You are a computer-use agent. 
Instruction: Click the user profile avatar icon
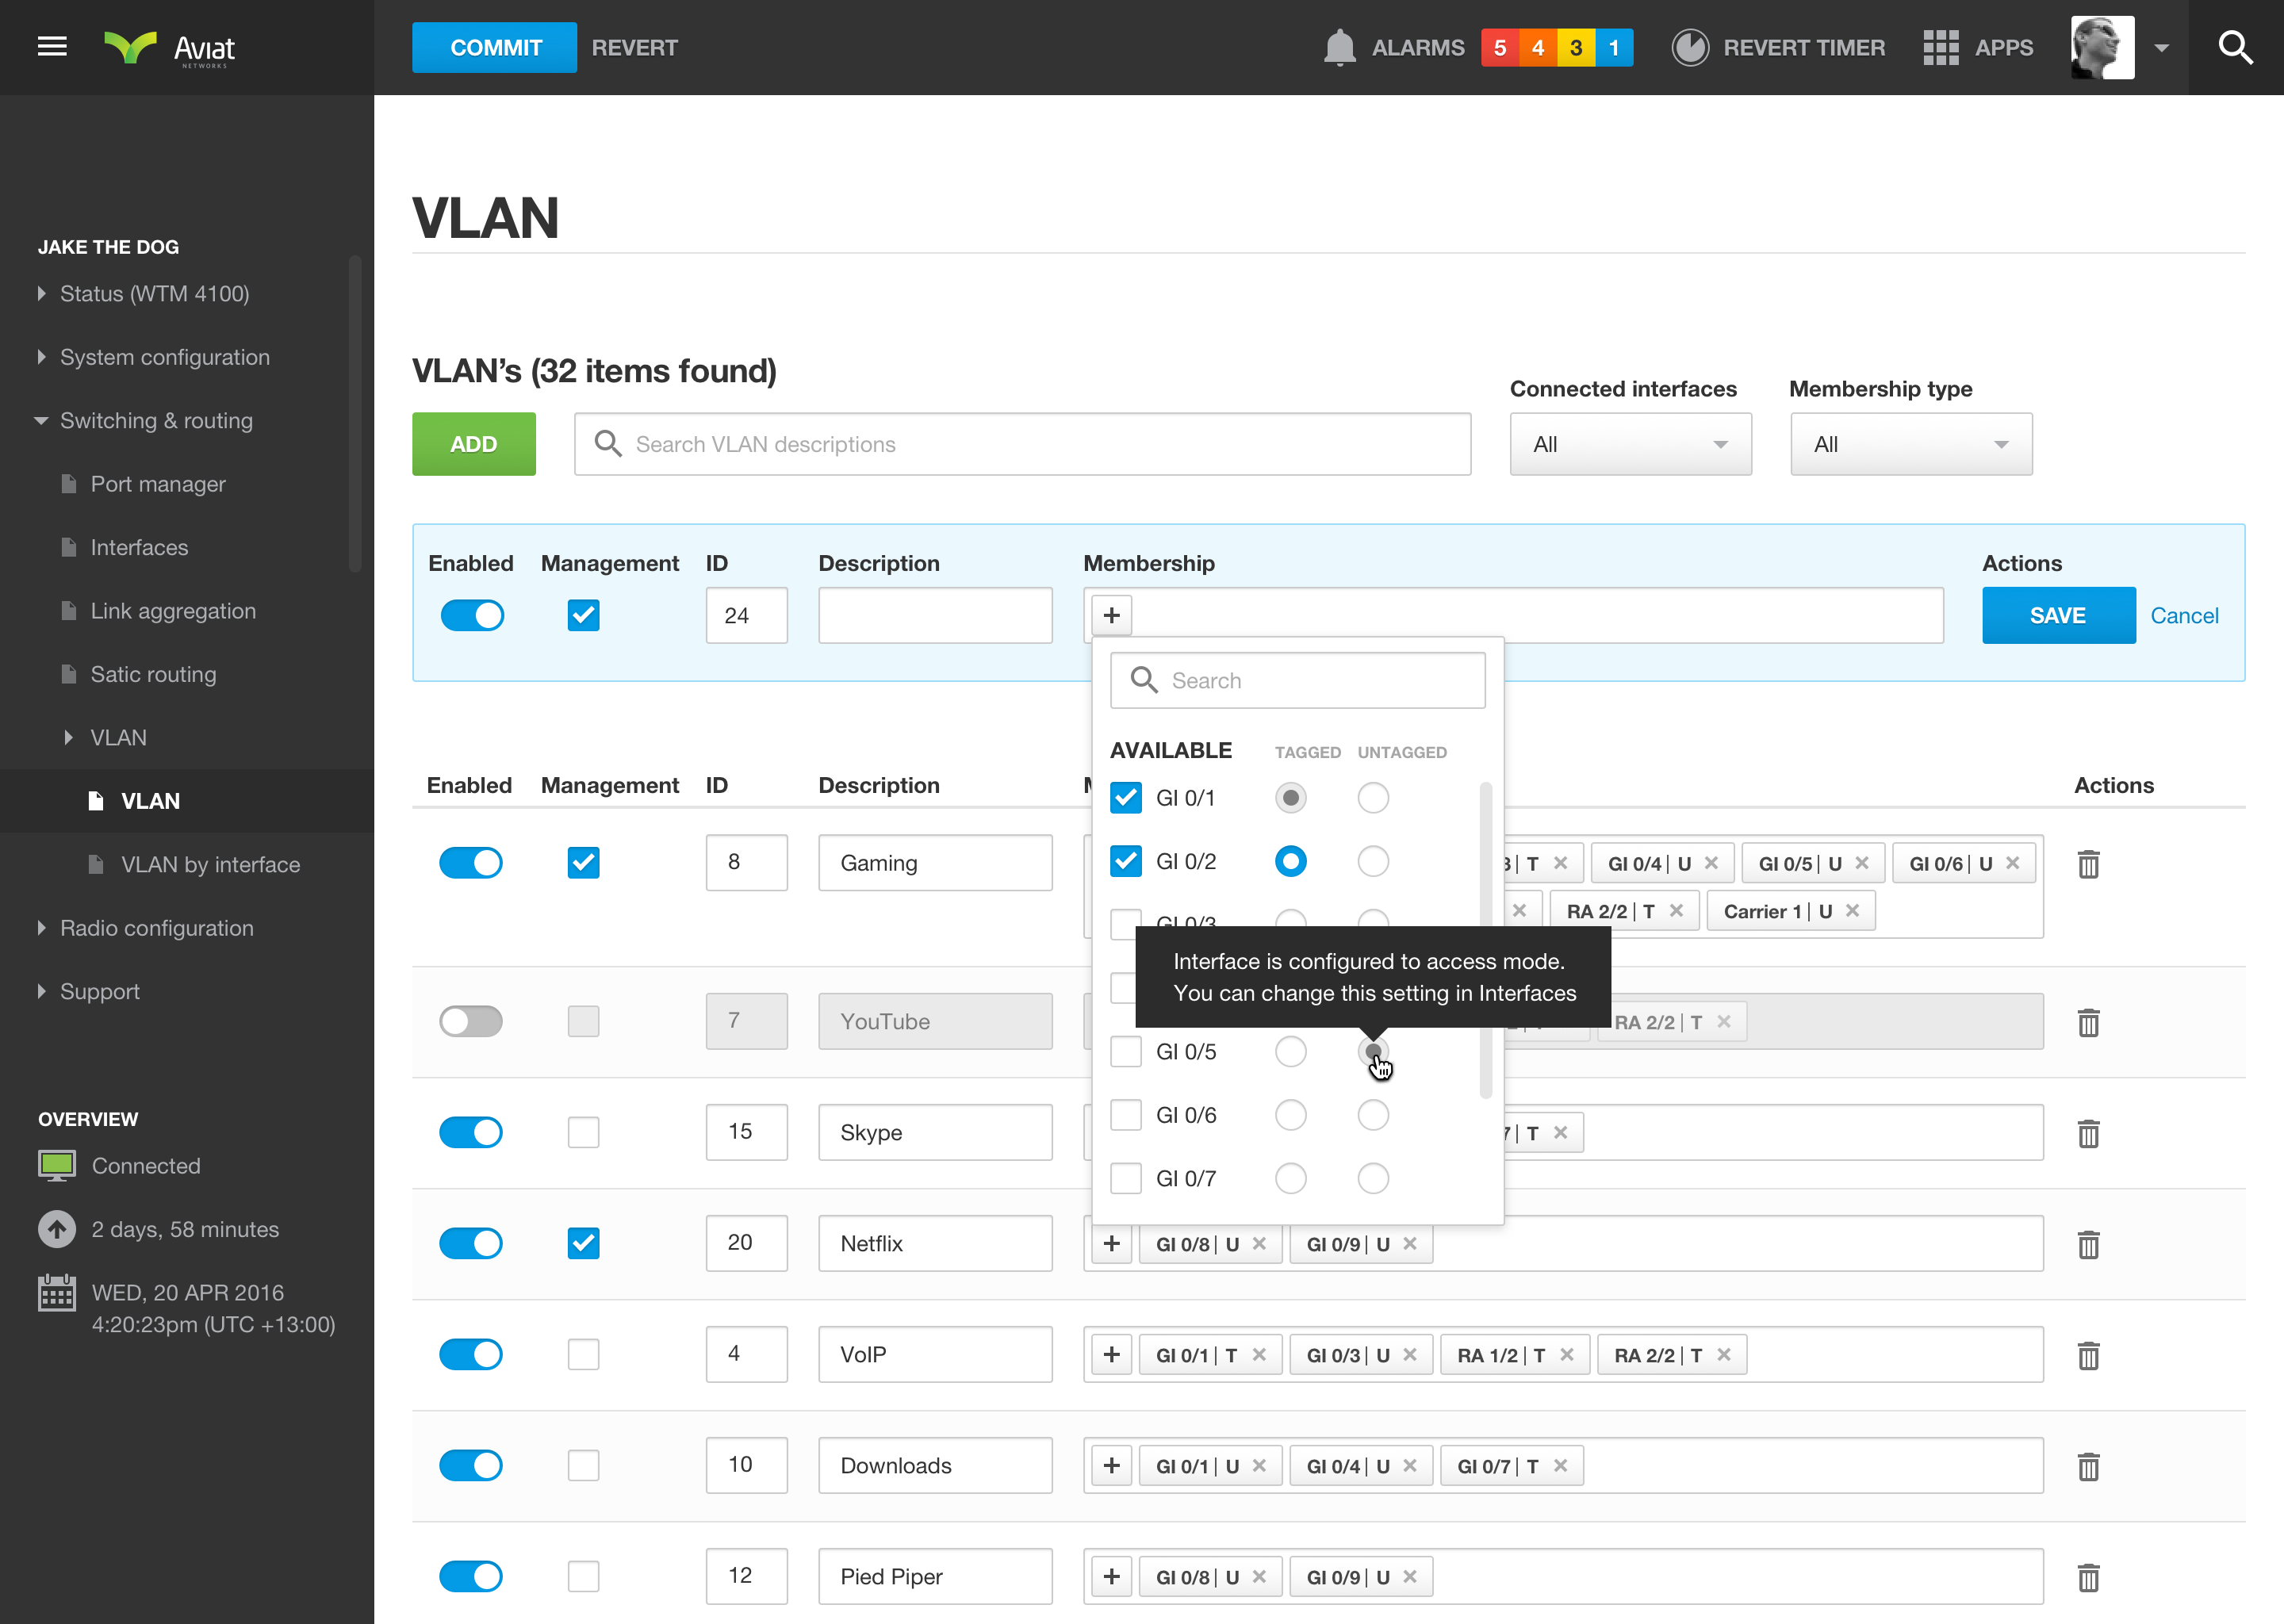pos(2102,48)
